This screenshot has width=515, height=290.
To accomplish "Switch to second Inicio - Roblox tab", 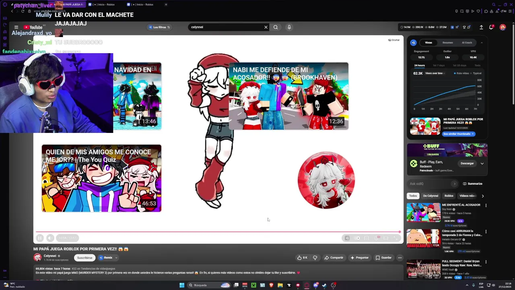I will (x=143, y=4).
